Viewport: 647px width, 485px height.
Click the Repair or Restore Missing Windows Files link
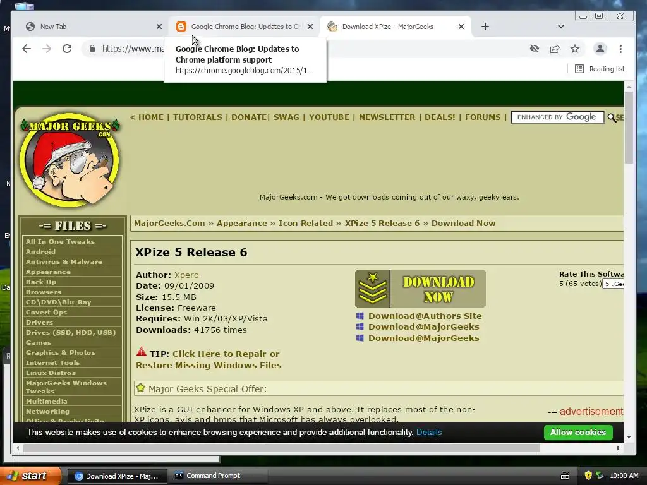point(209,359)
